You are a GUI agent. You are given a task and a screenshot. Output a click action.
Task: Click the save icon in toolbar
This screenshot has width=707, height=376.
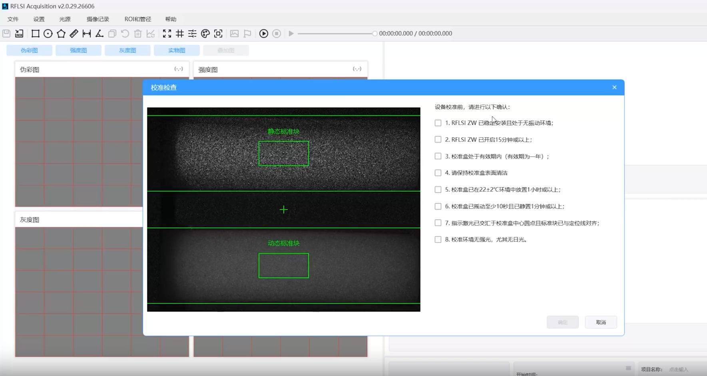coord(6,34)
